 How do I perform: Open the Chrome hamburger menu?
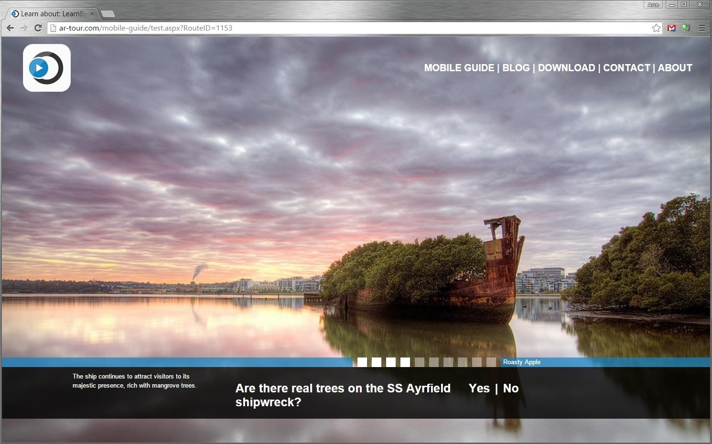point(702,28)
